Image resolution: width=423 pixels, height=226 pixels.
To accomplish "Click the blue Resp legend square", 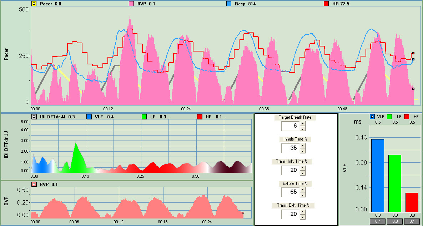I will [228, 4].
